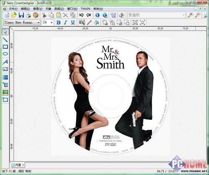
Task: Undo the last action
Action: (82, 15)
